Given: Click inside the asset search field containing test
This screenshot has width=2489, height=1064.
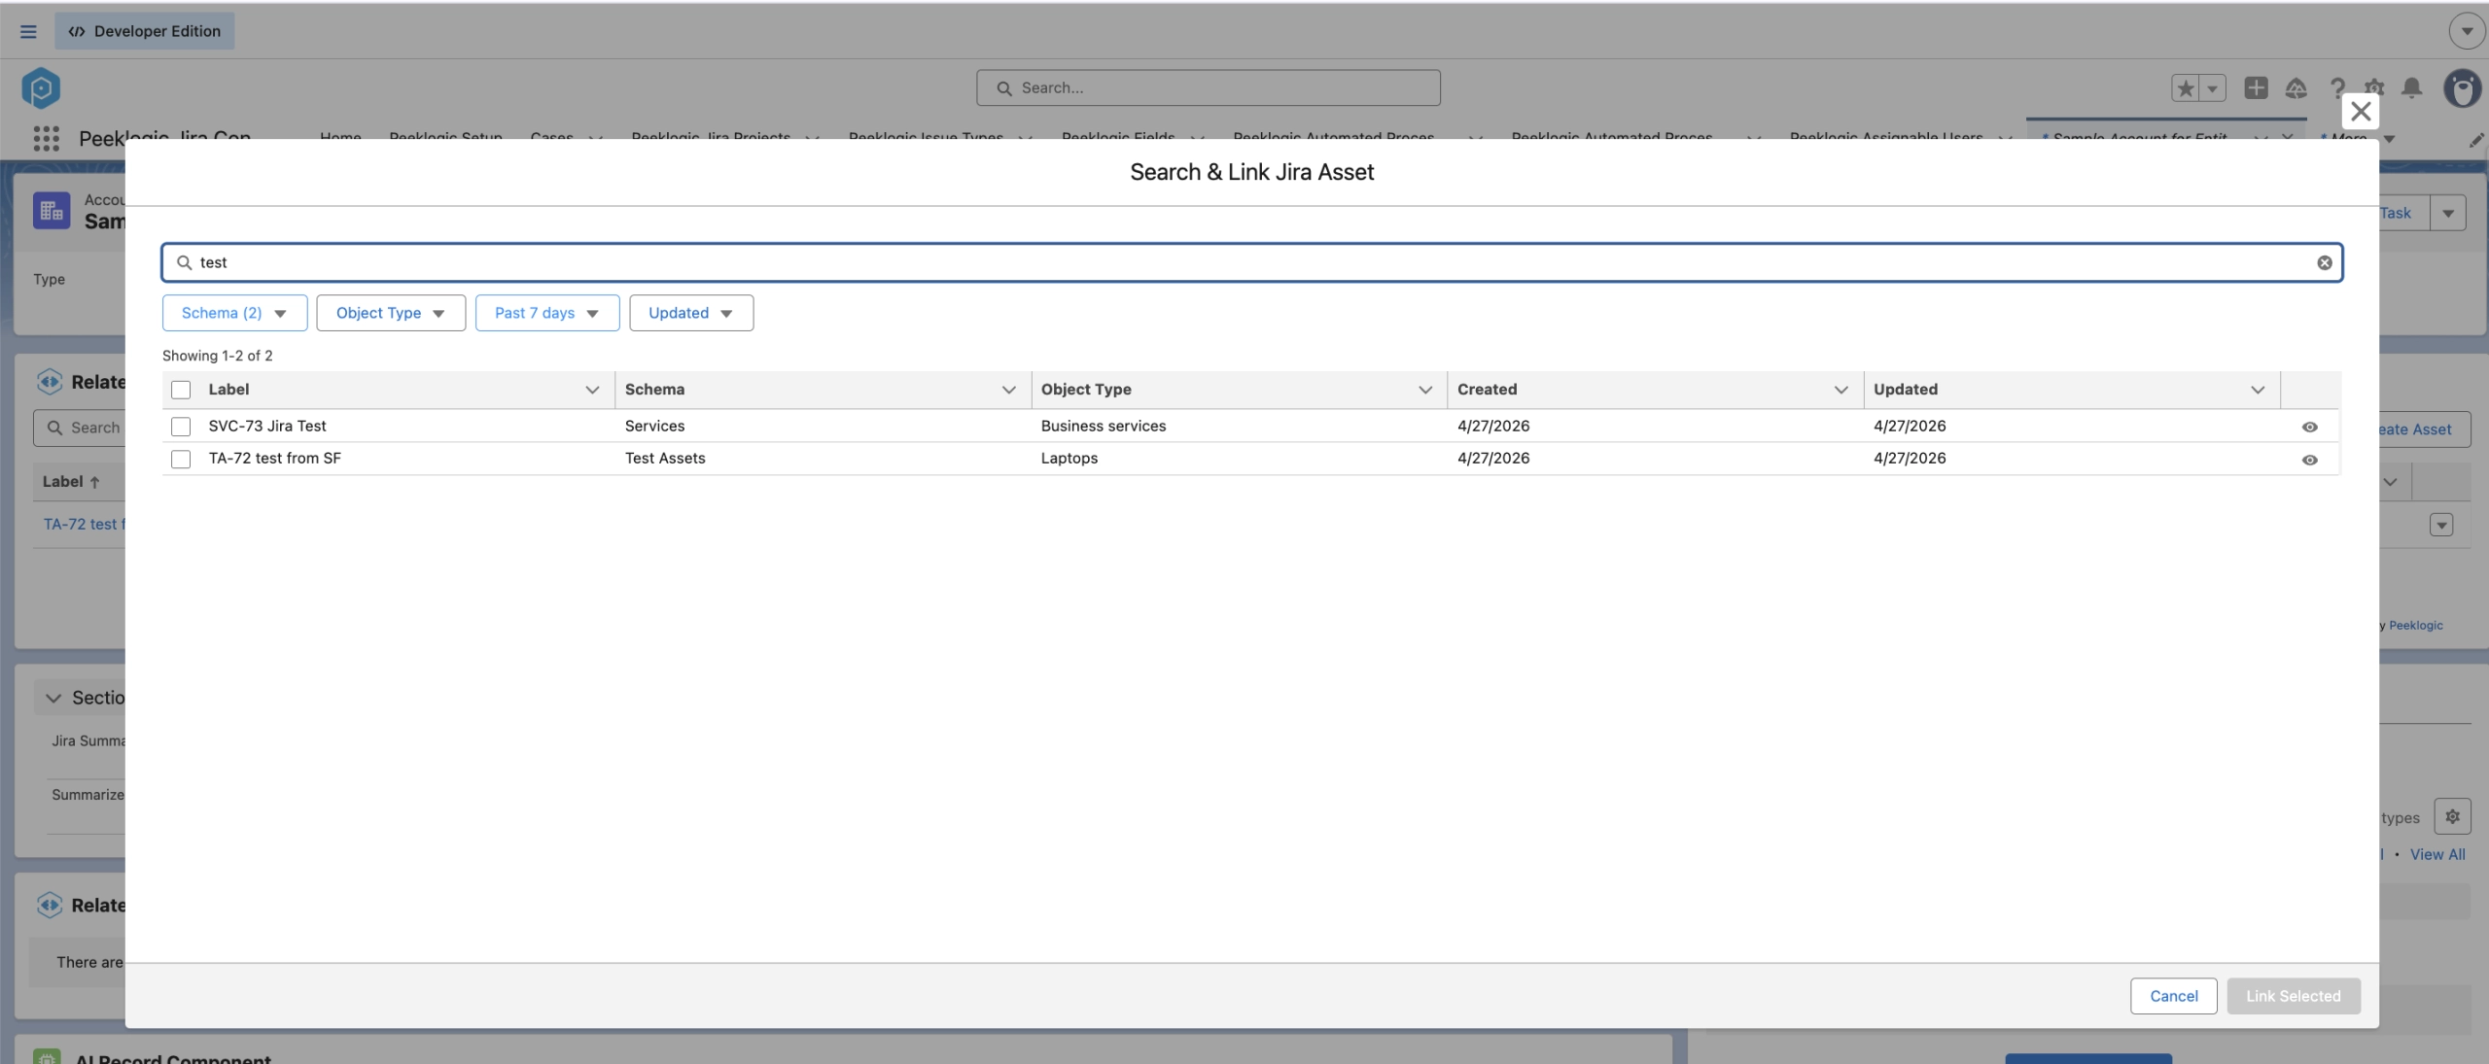Looking at the screenshot, I should tap(1252, 262).
